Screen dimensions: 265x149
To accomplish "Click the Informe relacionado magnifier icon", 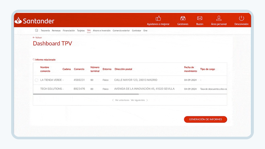I will tap(34, 60).
